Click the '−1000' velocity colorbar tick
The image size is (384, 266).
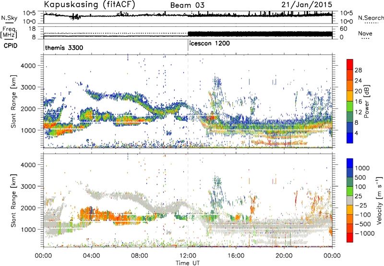(365, 233)
